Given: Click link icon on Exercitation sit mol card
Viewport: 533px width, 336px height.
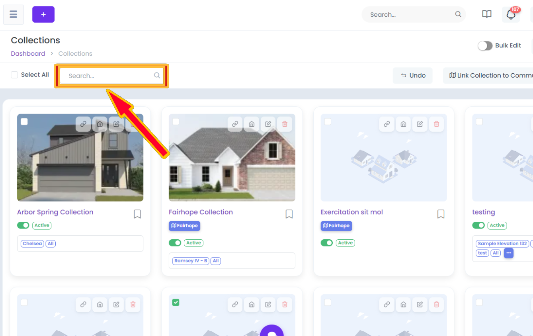Looking at the screenshot, I should [387, 124].
